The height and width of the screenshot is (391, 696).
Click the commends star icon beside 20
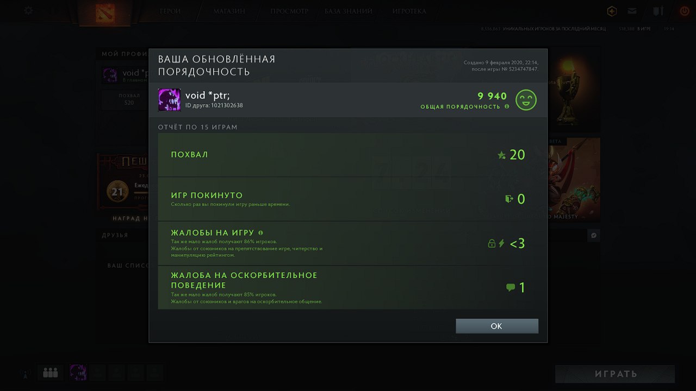click(x=501, y=155)
